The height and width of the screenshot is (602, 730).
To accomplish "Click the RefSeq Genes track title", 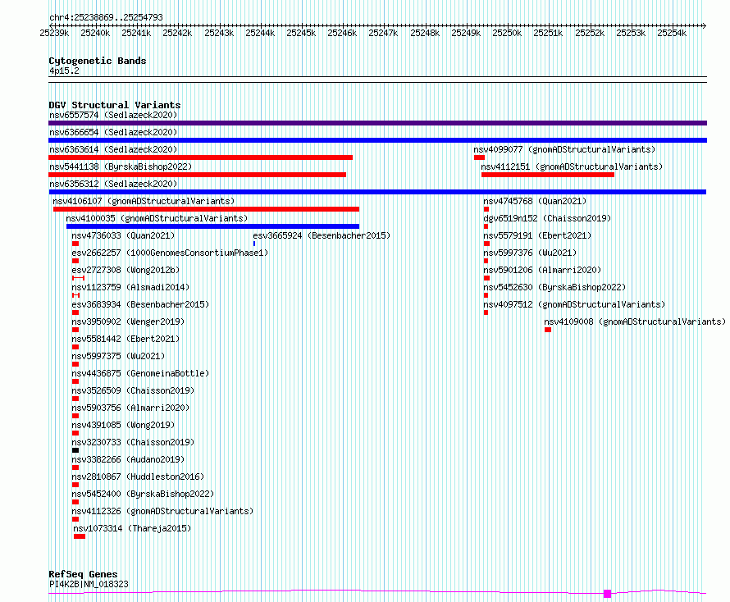I will coord(83,574).
